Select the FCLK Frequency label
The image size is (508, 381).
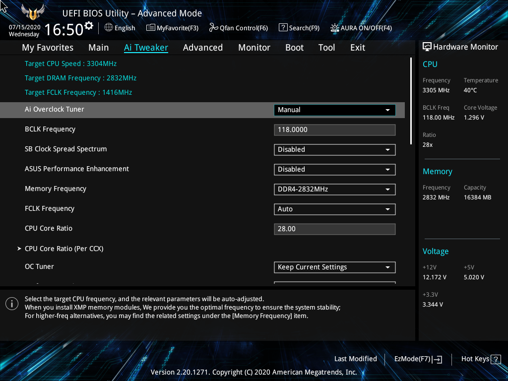50,209
